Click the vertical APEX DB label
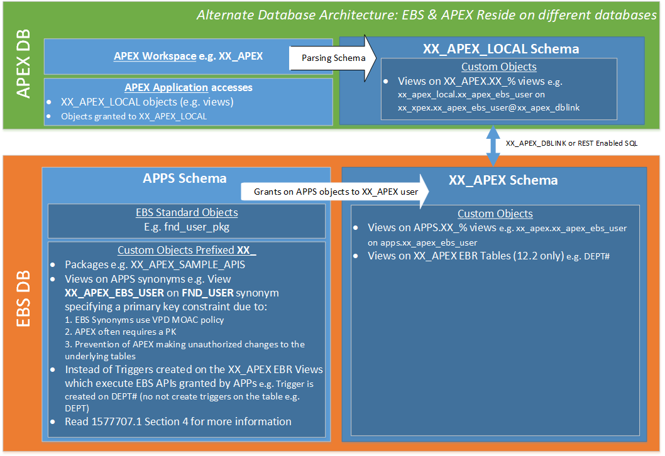This screenshot has width=665, height=456. pos(23,63)
